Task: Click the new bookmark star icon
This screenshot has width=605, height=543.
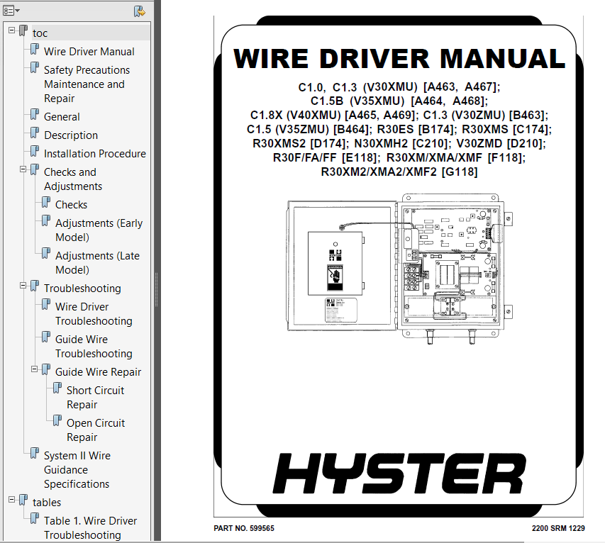Action: 139,11
